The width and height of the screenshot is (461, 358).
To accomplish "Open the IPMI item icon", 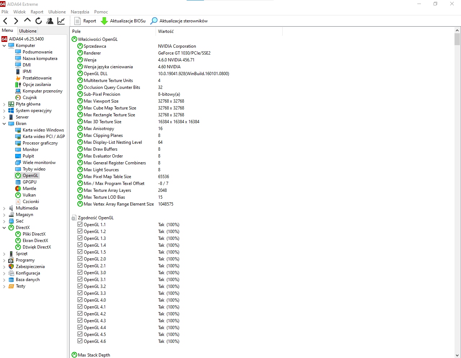I will (x=18, y=72).
